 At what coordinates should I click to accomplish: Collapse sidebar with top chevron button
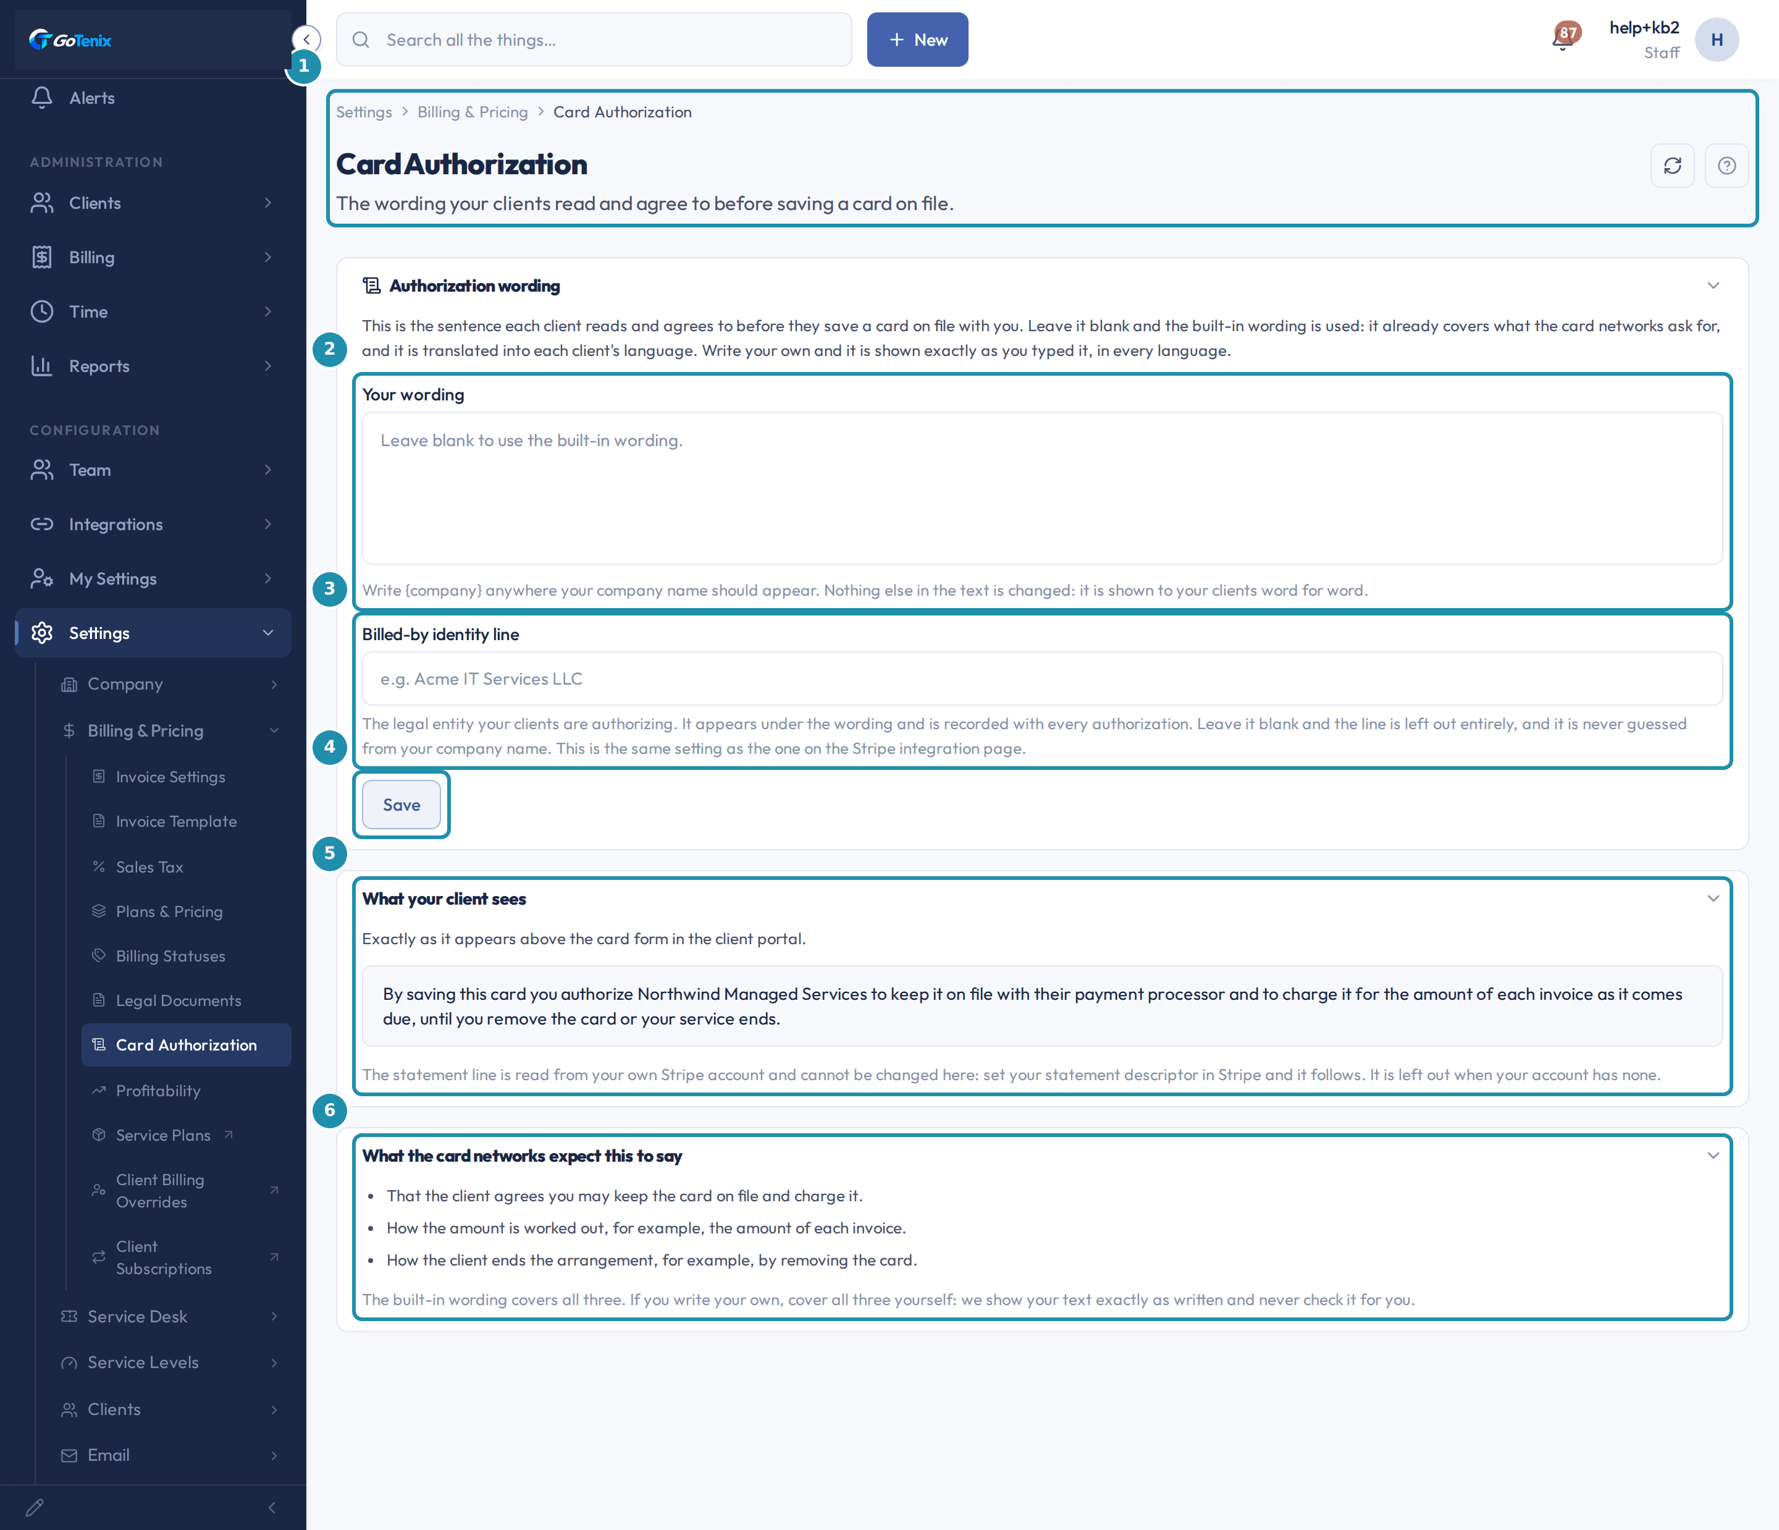point(306,40)
